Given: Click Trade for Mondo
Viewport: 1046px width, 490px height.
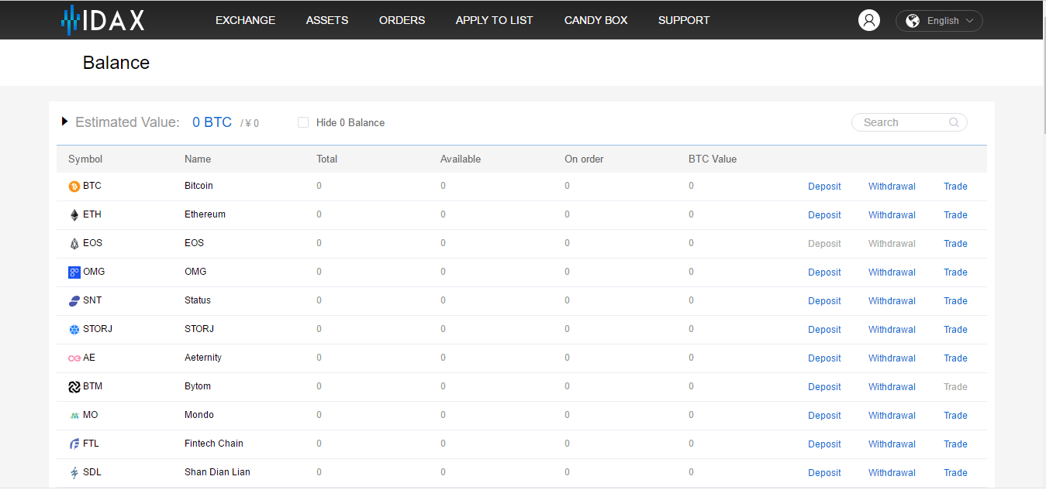Looking at the screenshot, I should click(x=955, y=416).
